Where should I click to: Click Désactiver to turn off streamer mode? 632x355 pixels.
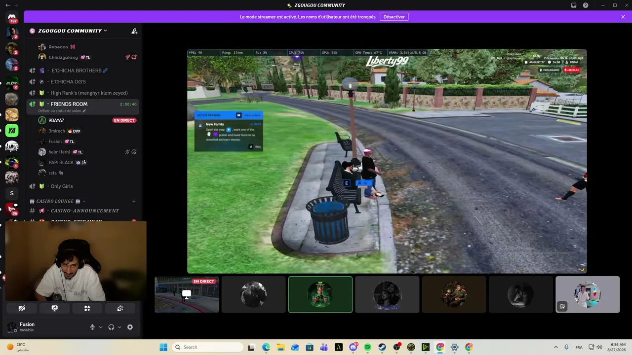[x=394, y=17]
